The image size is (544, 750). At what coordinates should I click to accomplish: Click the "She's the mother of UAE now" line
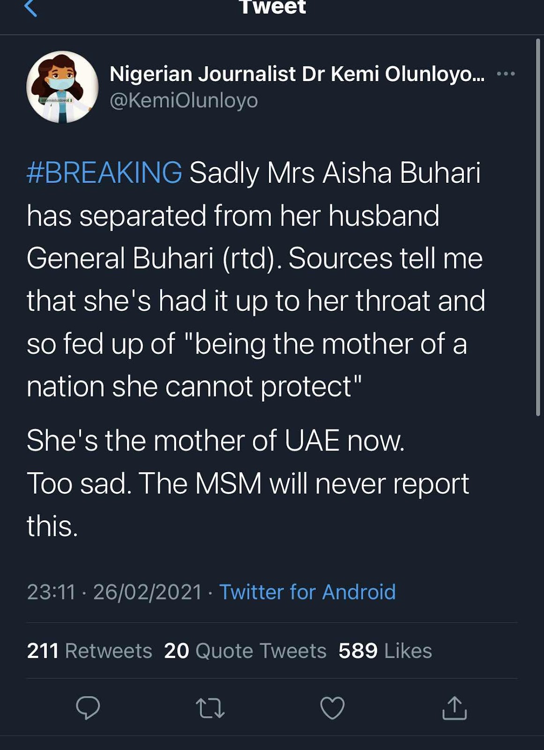pos(216,441)
